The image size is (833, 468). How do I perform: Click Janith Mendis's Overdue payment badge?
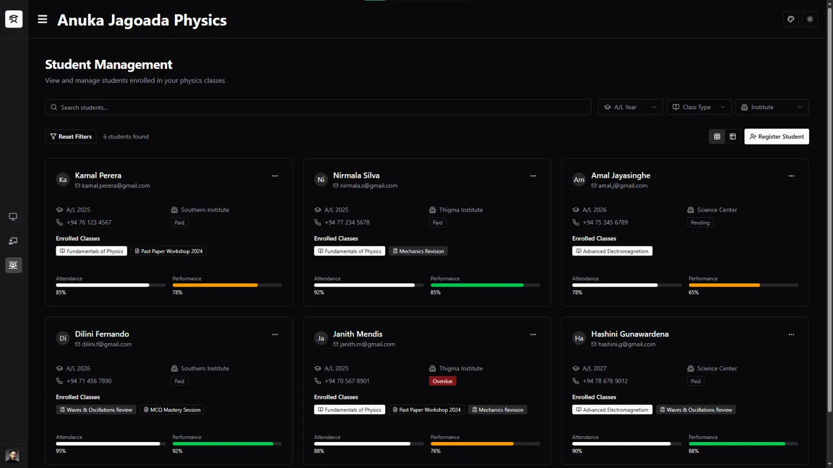tap(443, 381)
